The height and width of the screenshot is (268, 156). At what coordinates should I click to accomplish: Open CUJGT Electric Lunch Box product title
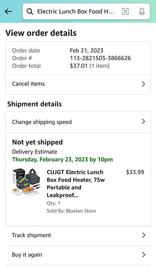76,183
